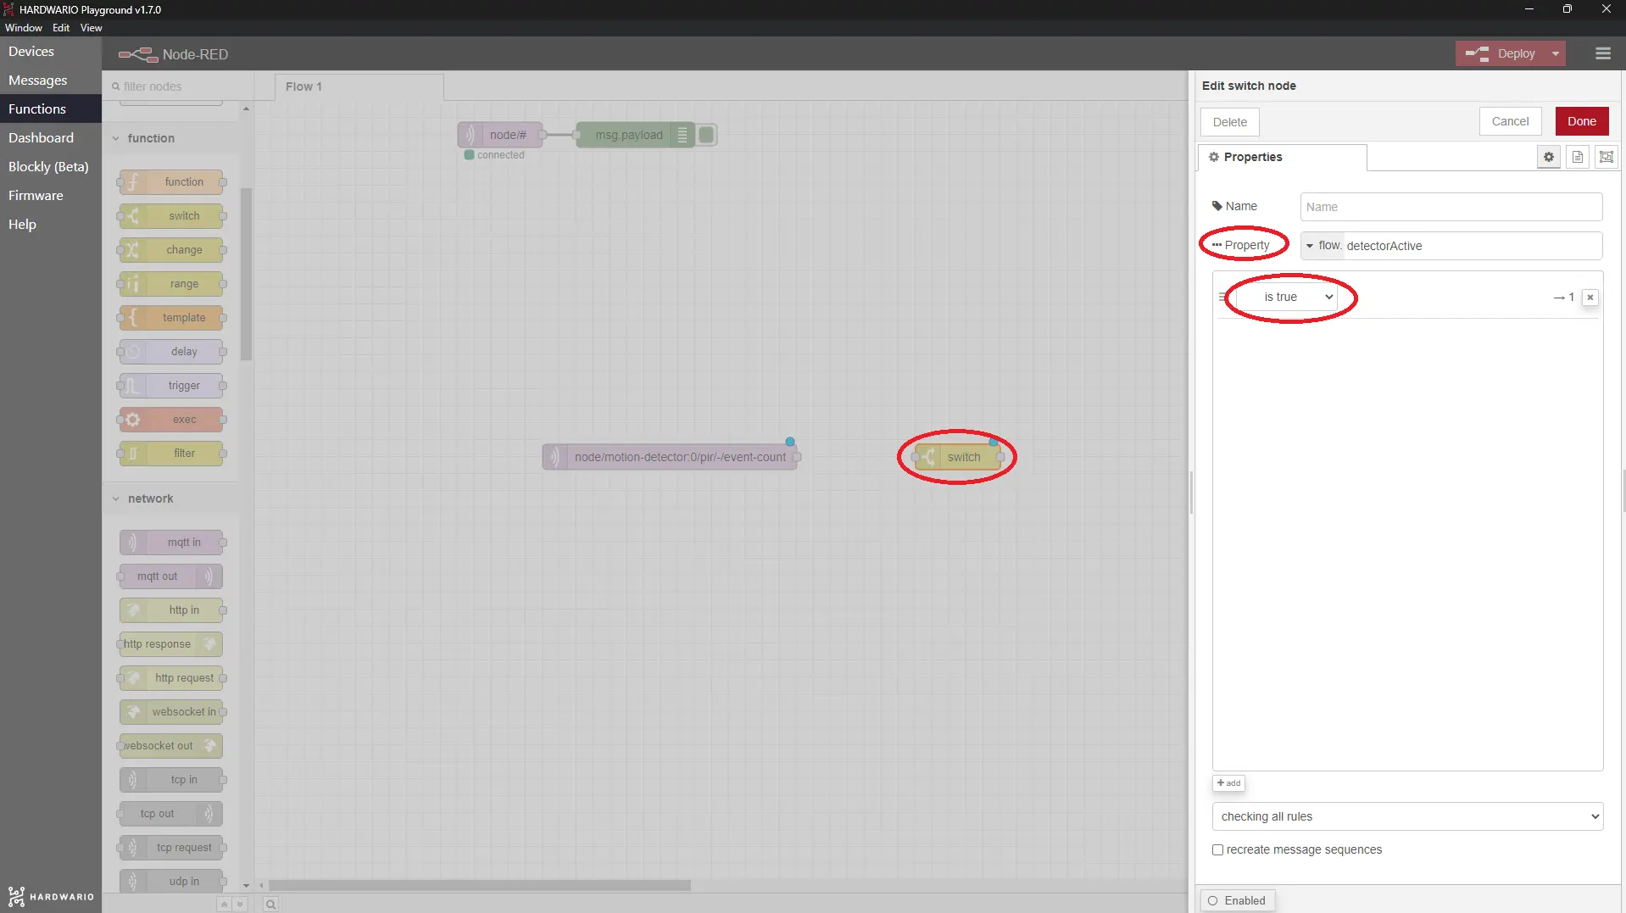This screenshot has height=913, width=1626.
Task: Select the function node in palette
Action: point(172,182)
